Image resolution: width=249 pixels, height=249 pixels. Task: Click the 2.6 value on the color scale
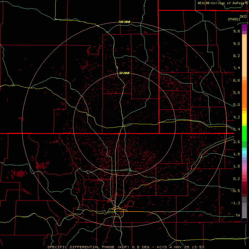[x=237, y=142]
